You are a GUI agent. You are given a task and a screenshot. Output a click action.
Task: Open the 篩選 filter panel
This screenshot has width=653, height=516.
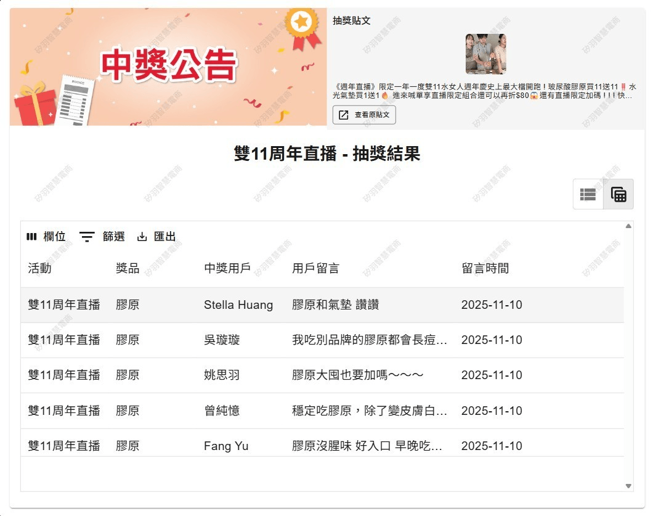point(102,237)
